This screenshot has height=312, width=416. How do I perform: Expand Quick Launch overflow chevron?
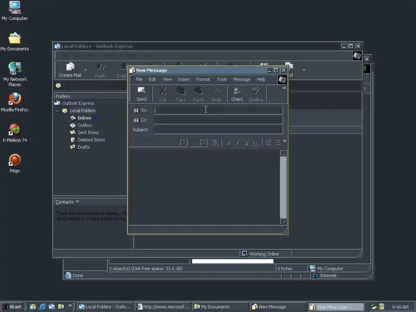[x=70, y=305]
